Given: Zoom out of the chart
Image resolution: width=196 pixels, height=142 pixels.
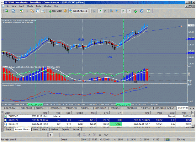Looking at the screenshot, I should (117, 11).
